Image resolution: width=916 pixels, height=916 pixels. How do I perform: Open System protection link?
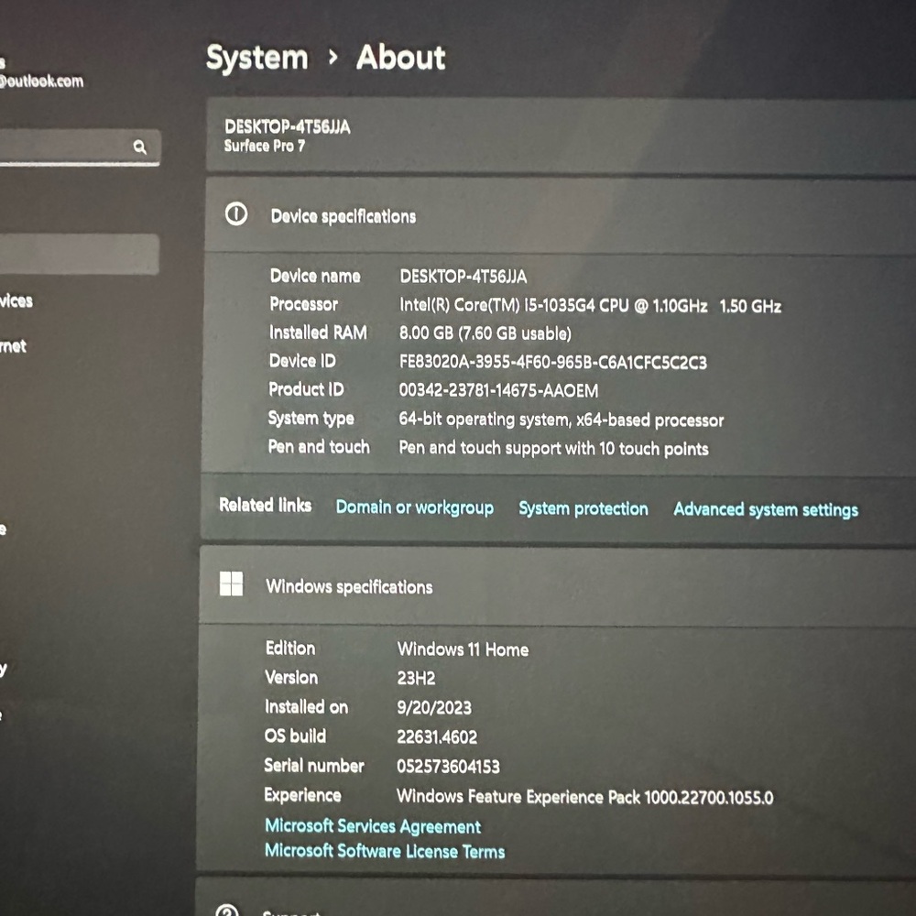pyautogui.click(x=583, y=508)
